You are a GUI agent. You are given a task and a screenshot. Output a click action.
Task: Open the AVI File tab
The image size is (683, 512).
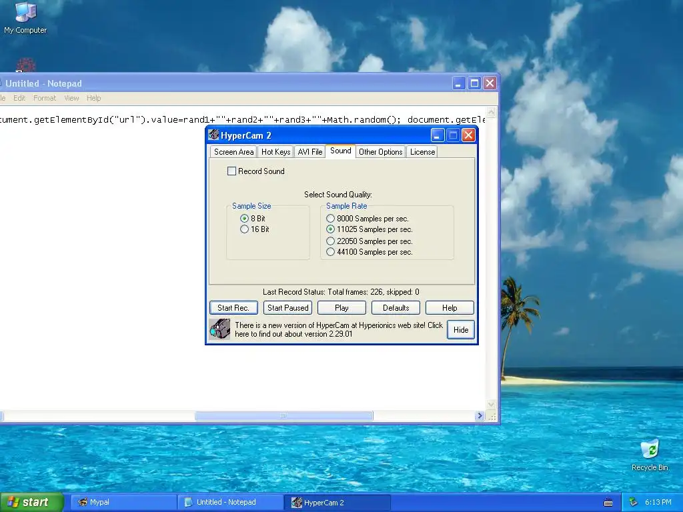[309, 152]
